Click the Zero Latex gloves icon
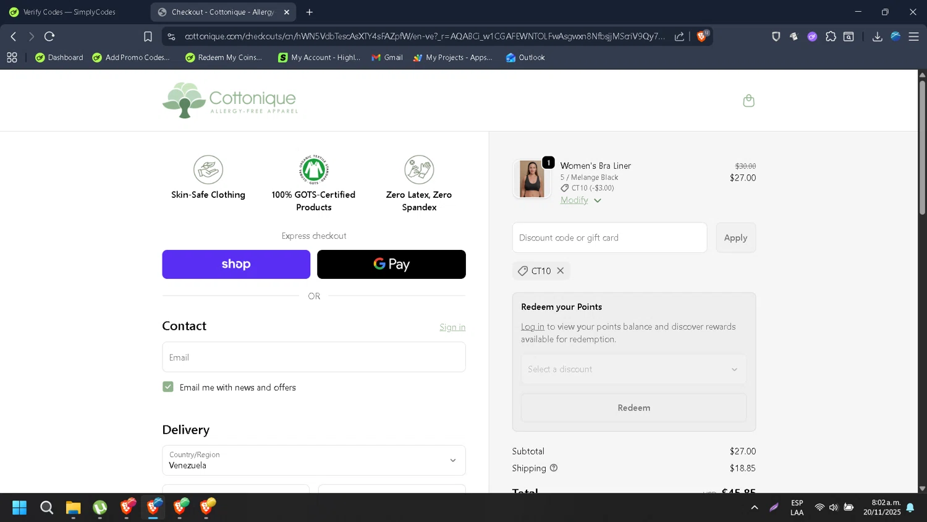 (x=419, y=169)
